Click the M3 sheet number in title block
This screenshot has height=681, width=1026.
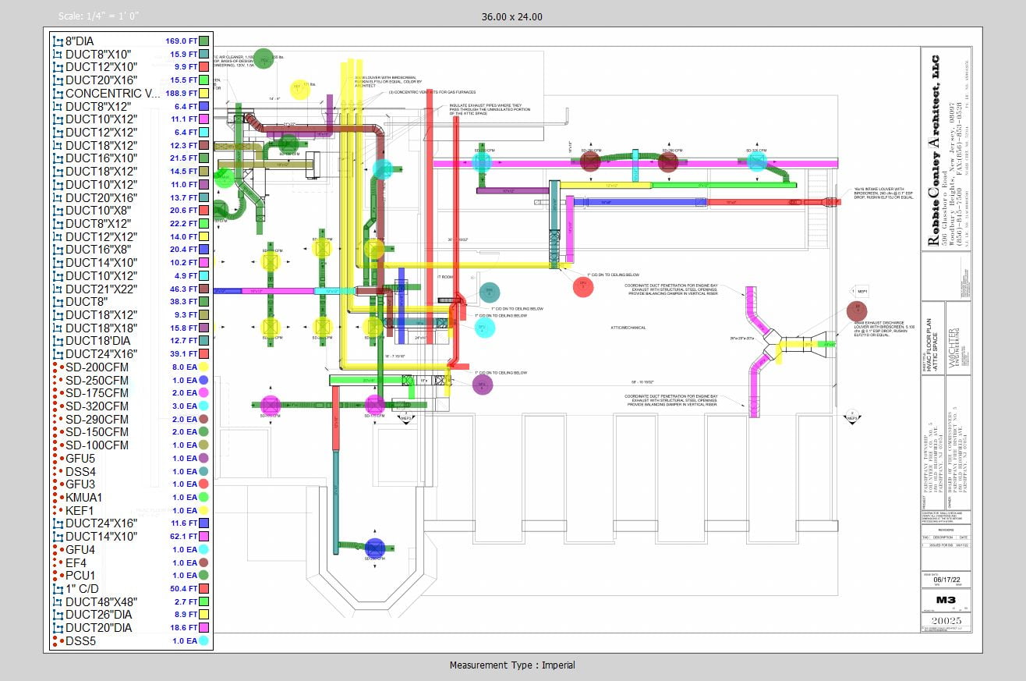coord(945,601)
